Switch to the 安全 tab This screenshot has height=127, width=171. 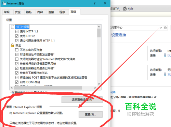point(18,12)
